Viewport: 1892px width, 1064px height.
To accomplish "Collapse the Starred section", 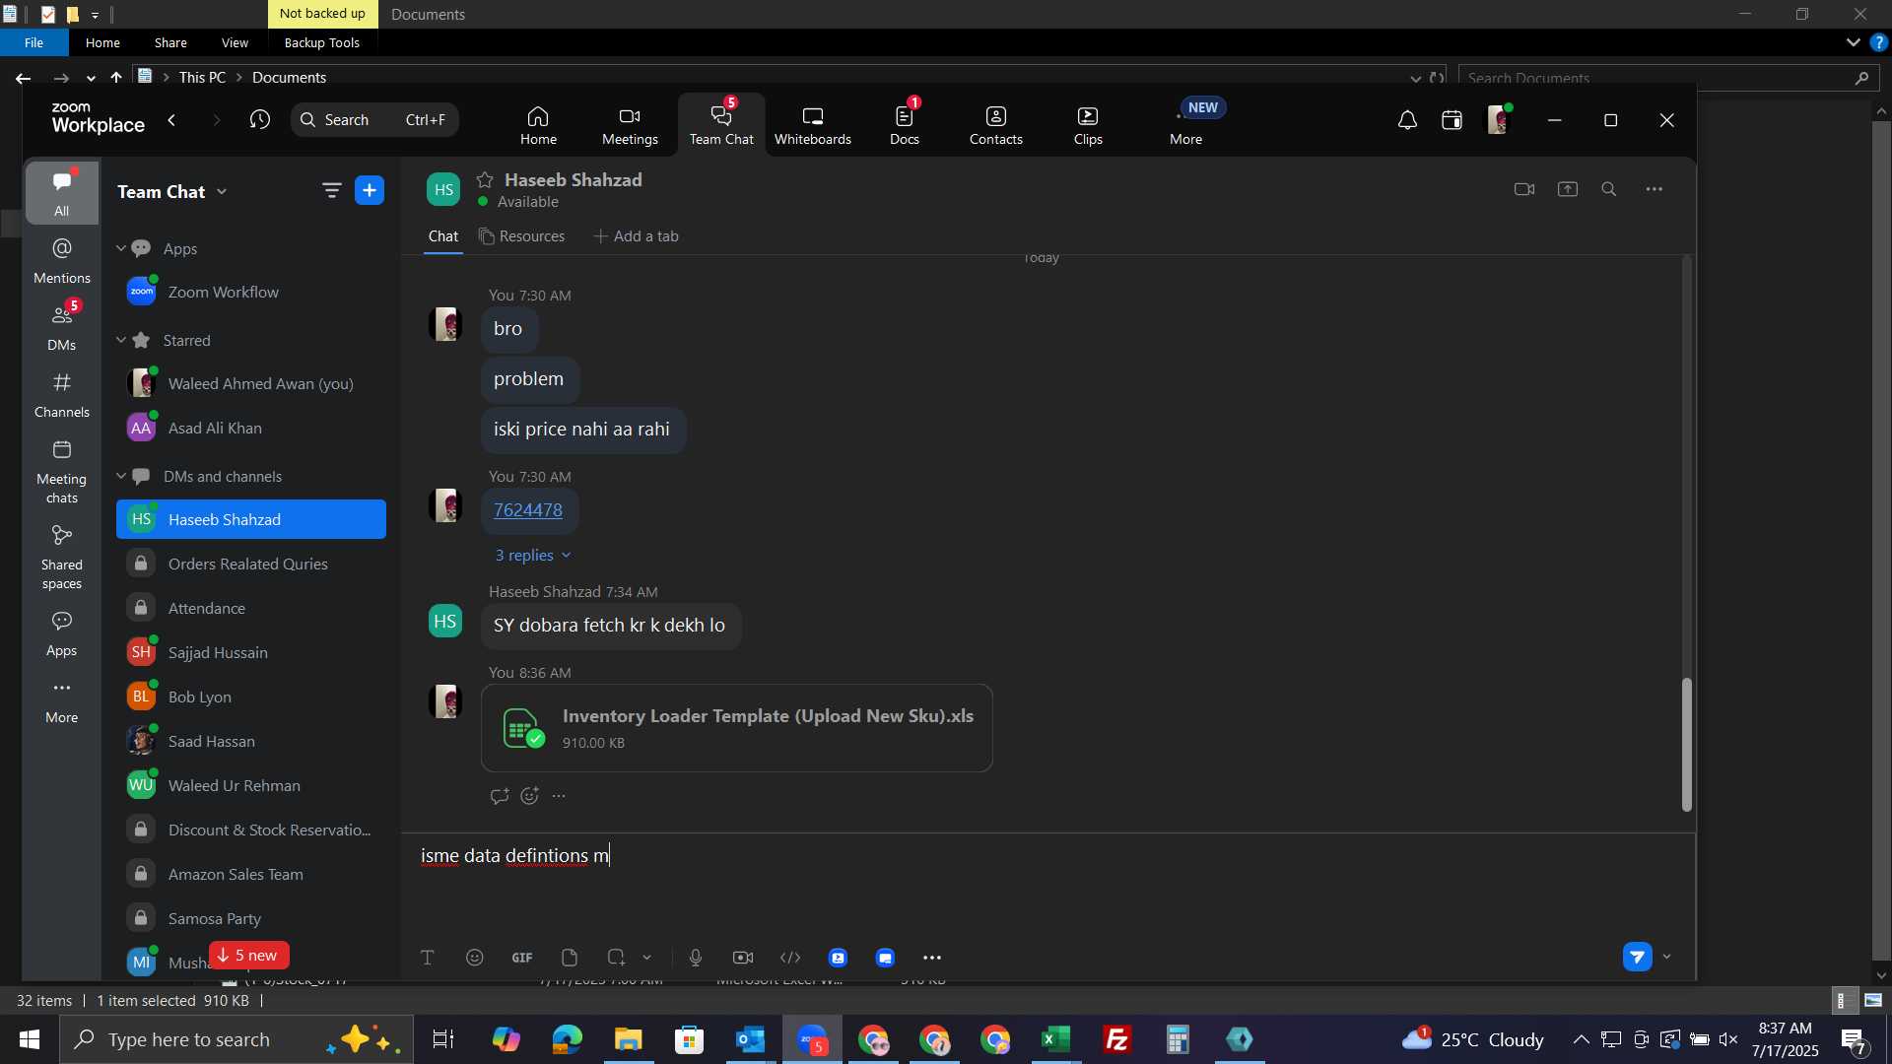I will [121, 341].
